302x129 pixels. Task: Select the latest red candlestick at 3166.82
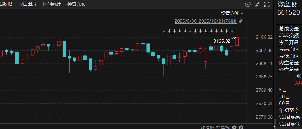(237, 41)
